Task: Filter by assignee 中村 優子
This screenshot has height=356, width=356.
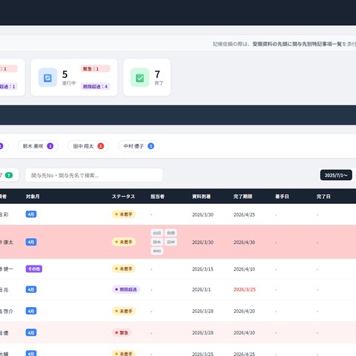Action: [139, 146]
